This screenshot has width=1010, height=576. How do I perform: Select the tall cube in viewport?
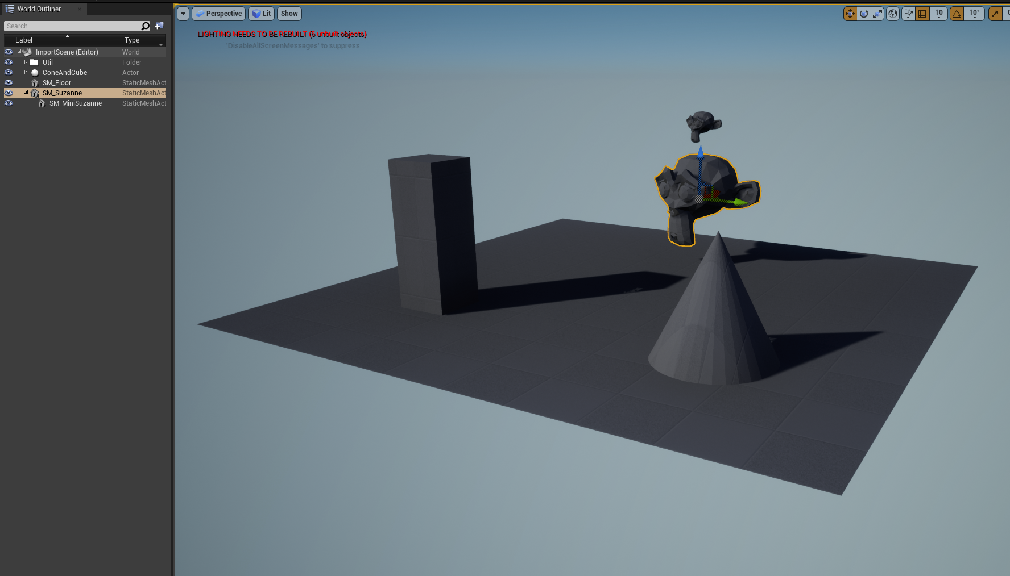coord(433,233)
